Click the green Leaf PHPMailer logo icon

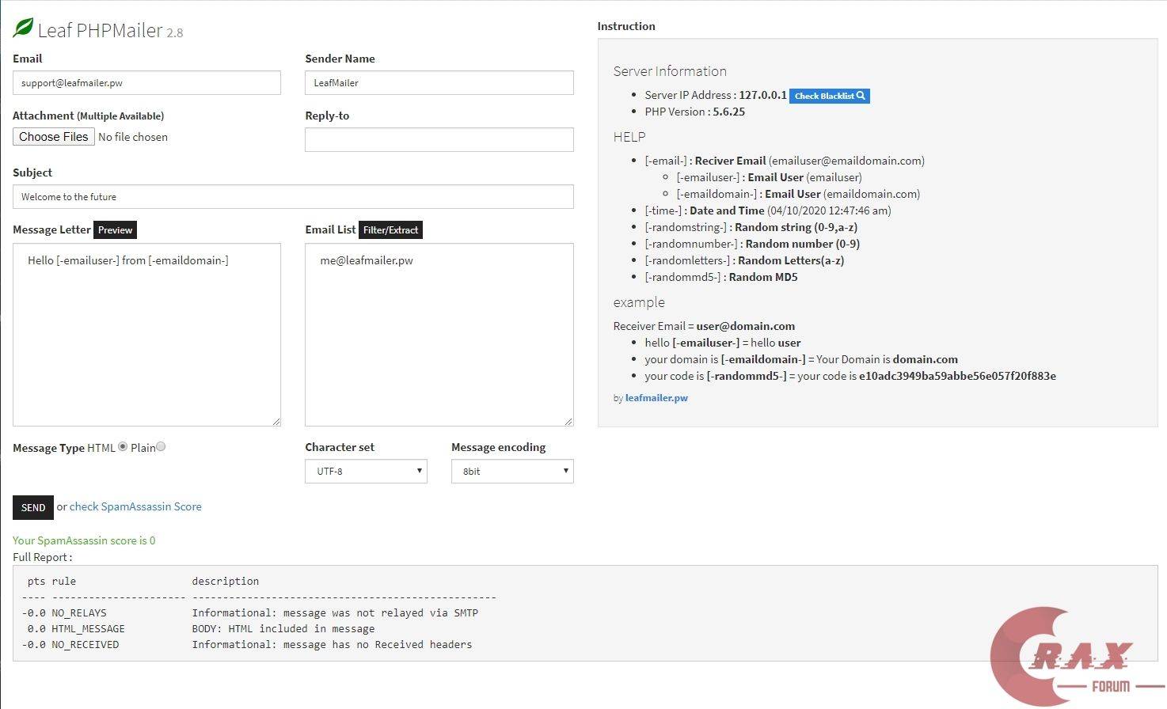24,28
